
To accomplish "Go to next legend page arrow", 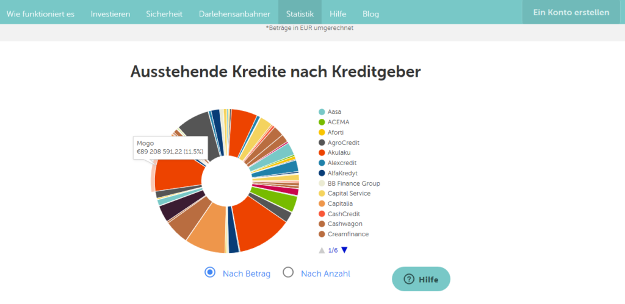I will coord(344,250).
